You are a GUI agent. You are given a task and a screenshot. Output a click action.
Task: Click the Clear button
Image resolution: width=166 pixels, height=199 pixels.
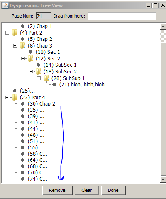tap(87, 190)
